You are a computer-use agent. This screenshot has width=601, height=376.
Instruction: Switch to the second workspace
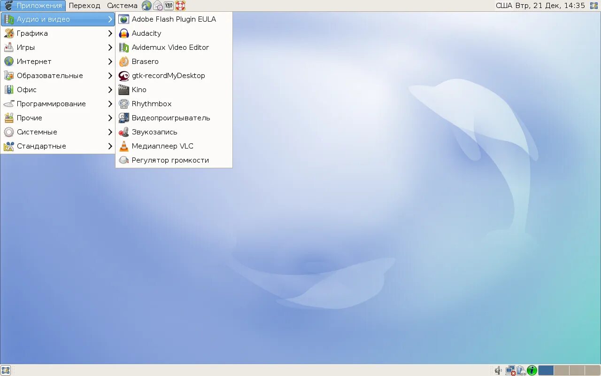(x=562, y=370)
